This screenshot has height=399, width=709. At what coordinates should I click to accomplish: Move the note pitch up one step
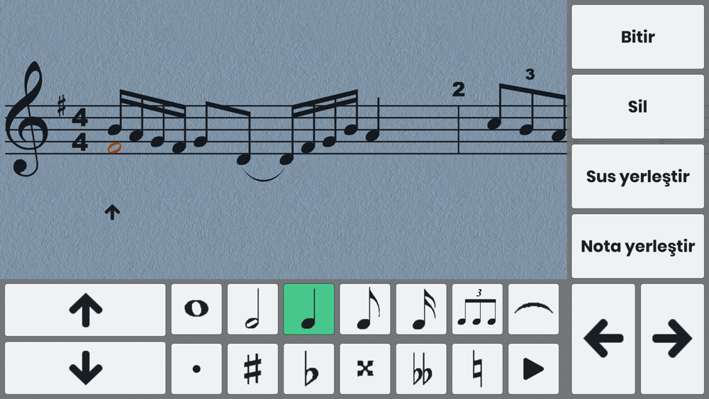[86, 310]
